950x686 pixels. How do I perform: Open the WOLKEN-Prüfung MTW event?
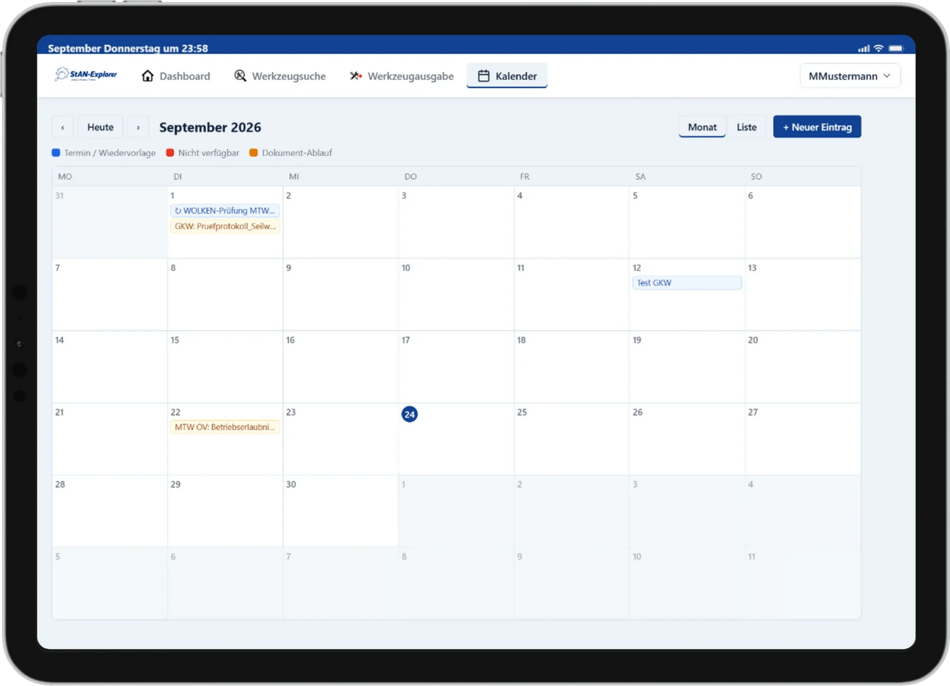[225, 211]
